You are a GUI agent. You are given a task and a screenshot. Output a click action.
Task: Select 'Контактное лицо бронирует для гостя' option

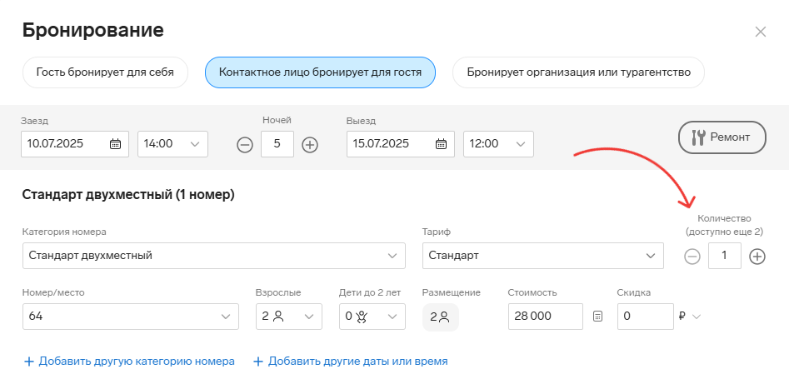[320, 72]
